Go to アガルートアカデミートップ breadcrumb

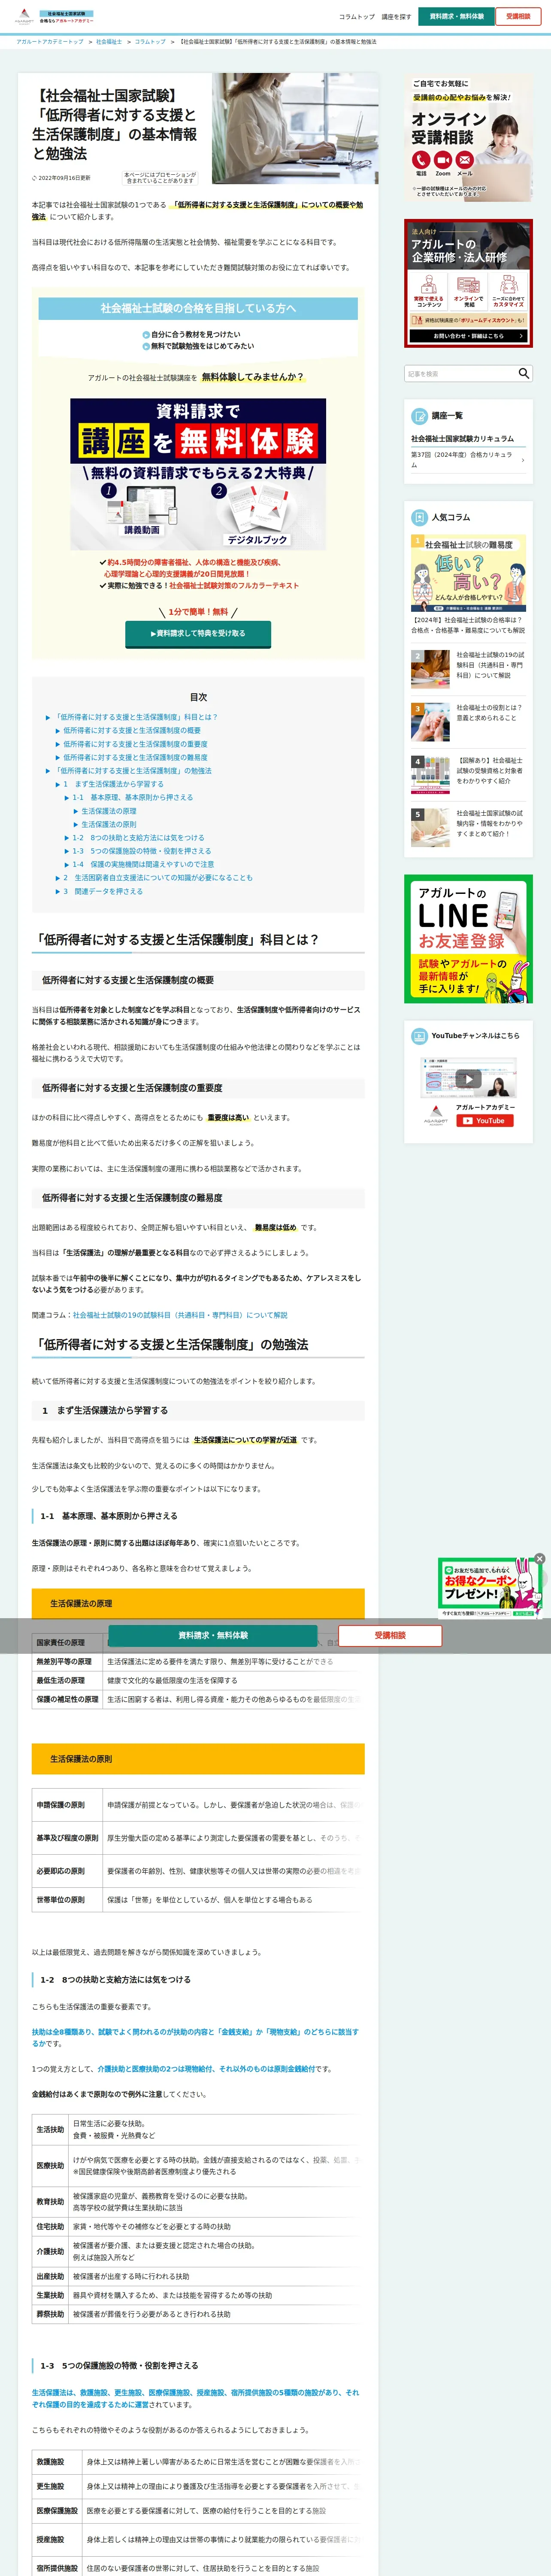(50, 42)
